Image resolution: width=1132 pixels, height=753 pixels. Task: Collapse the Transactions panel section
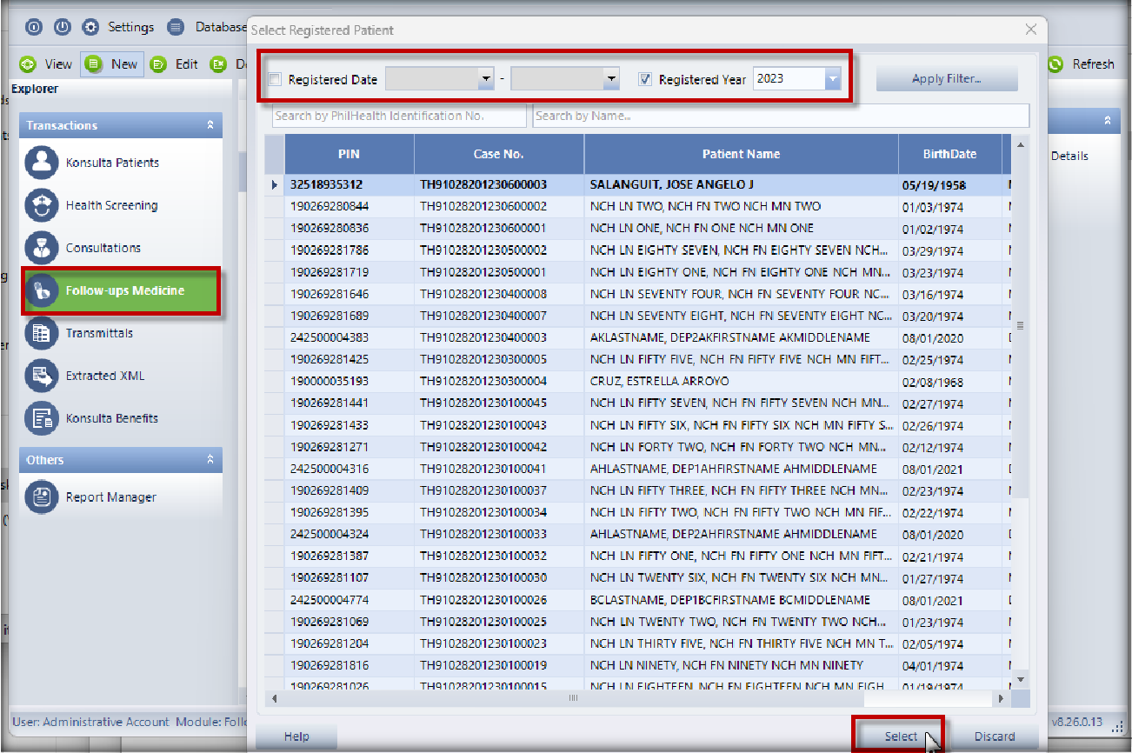point(210,125)
